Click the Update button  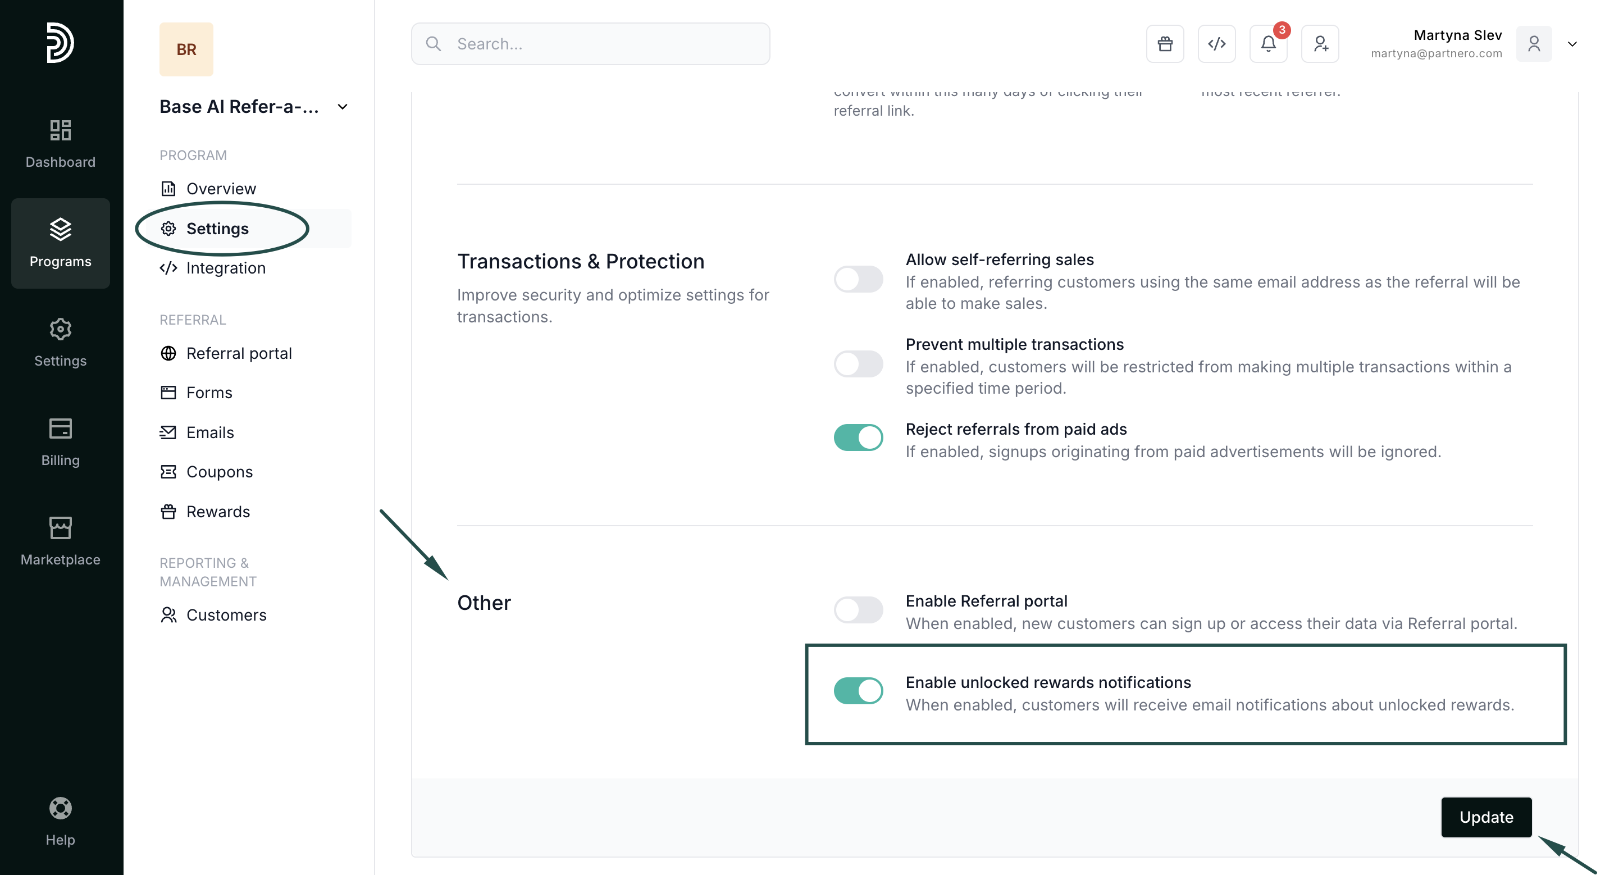(1485, 817)
